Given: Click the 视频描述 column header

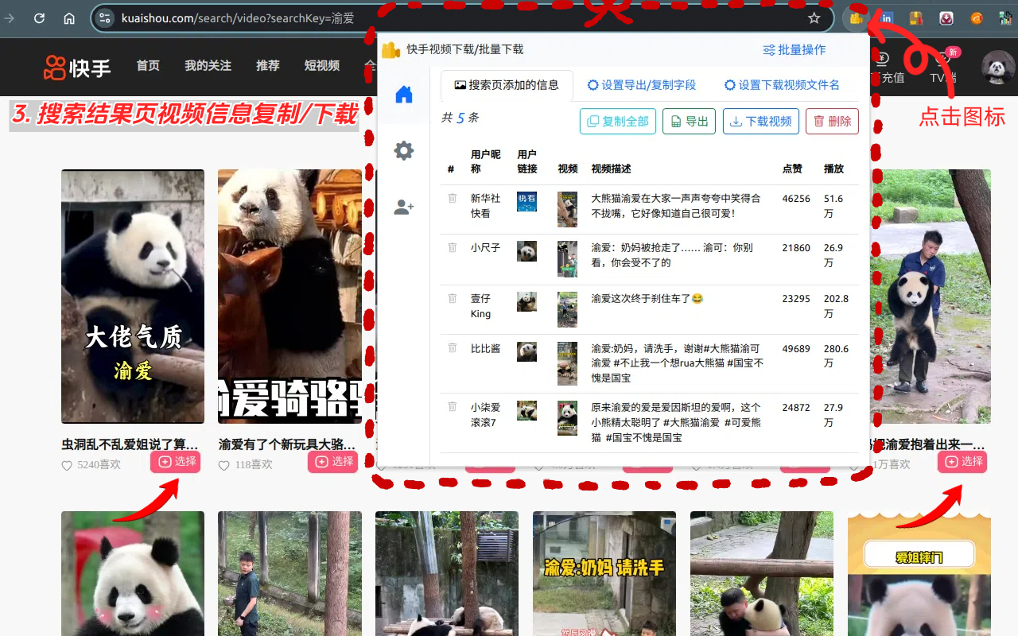Looking at the screenshot, I should (611, 169).
